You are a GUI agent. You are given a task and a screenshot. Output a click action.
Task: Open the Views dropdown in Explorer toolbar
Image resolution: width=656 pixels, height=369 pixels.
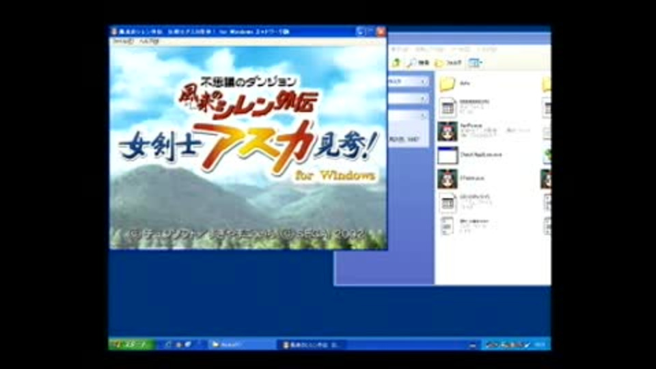tap(475, 63)
